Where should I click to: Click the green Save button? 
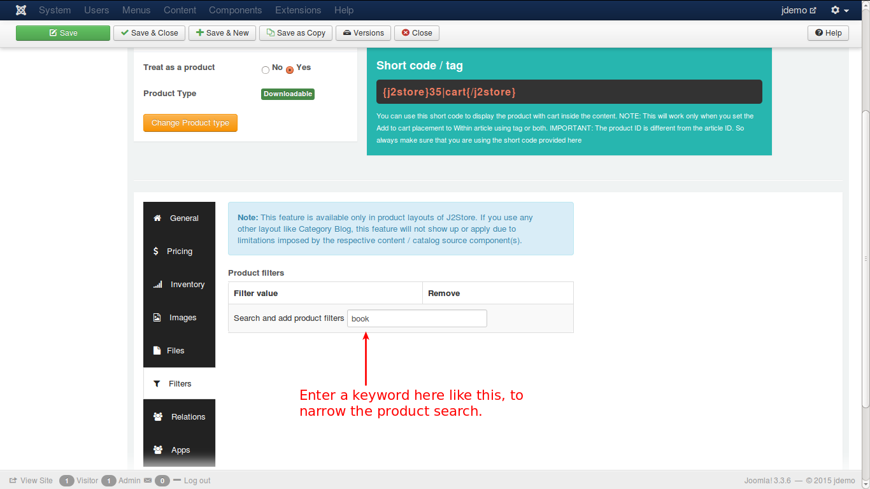(x=63, y=33)
